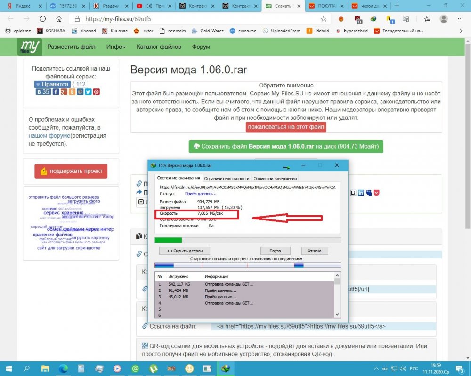Click << Скрыть детали to collapse details

(182, 251)
